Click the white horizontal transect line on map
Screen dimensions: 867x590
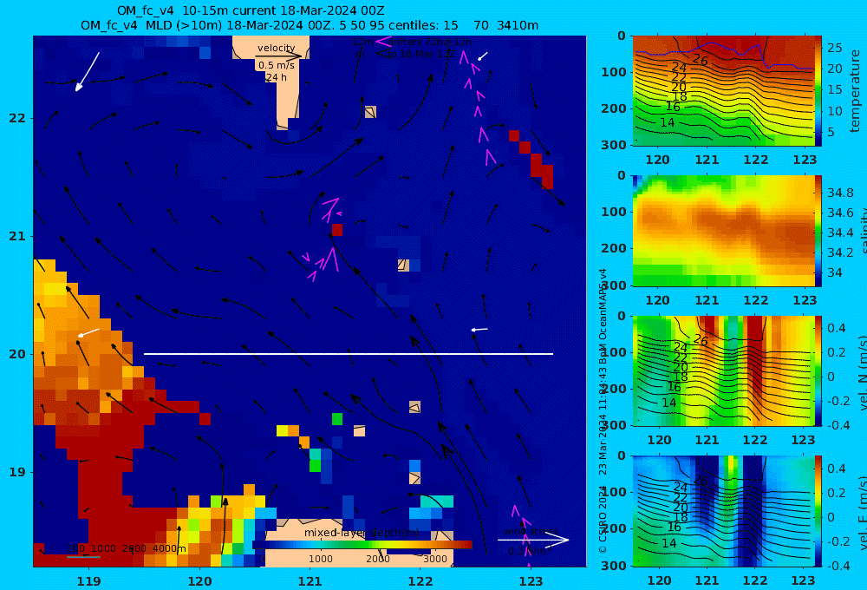click(349, 354)
